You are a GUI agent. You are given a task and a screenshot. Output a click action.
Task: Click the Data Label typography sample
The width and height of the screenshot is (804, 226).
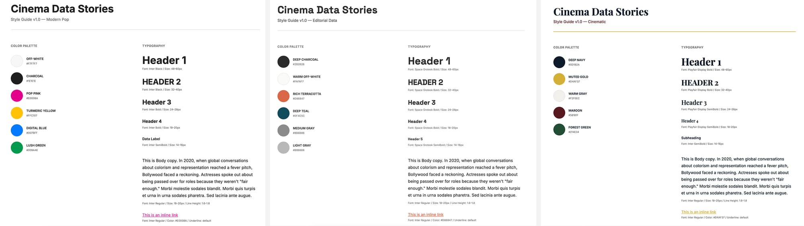click(151, 139)
